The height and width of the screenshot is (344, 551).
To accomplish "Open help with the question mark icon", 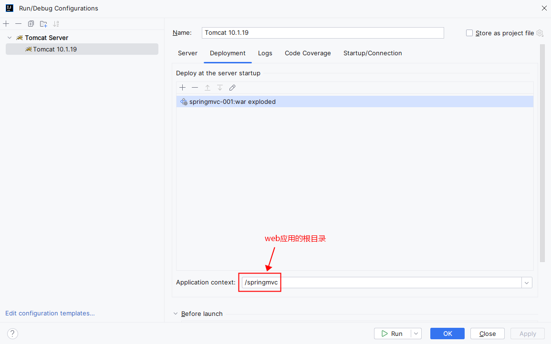I will (x=12, y=334).
